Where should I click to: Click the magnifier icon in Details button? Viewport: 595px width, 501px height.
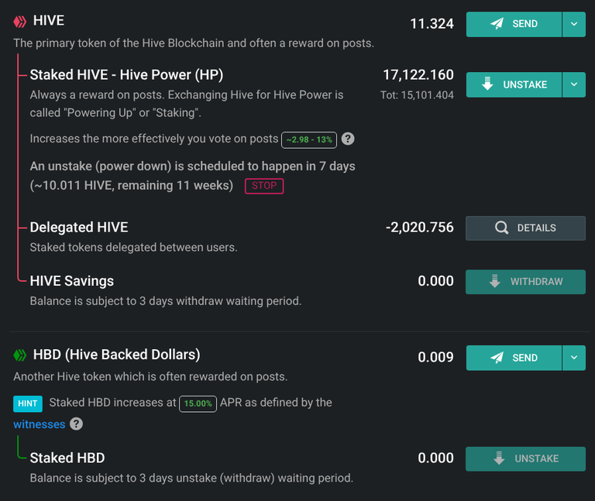tap(502, 228)
